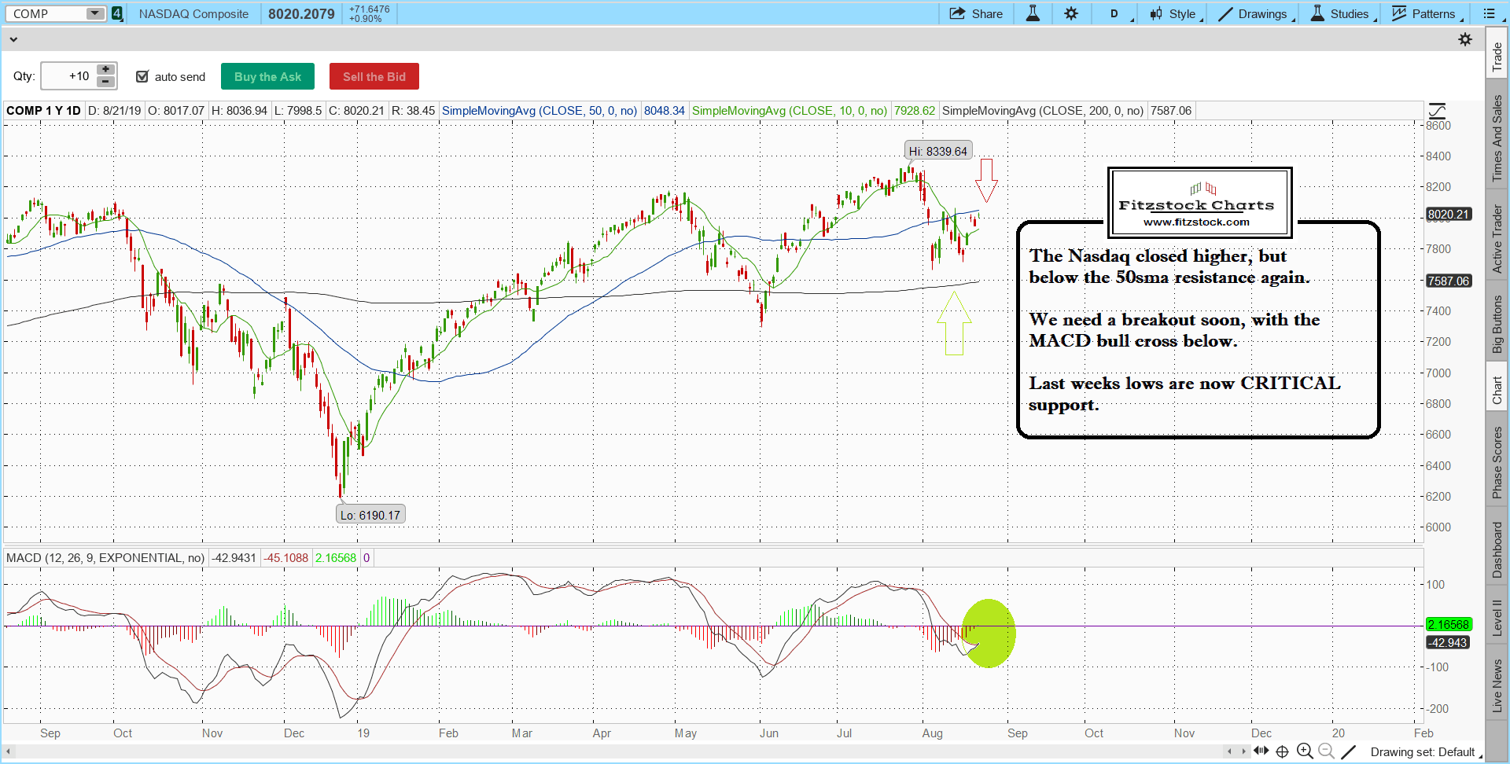Open the D timeframe dropdown

click(x=1118, y=13)
